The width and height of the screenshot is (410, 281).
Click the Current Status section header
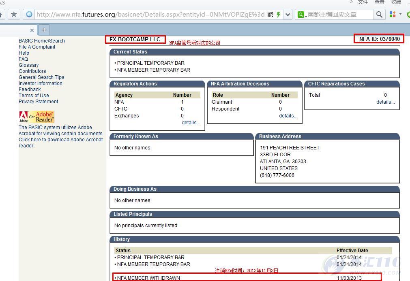click(255, 52)
